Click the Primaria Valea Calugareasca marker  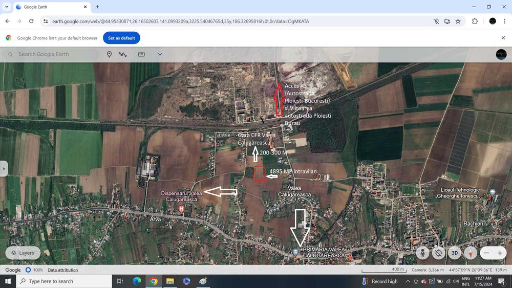click(295, 252)
